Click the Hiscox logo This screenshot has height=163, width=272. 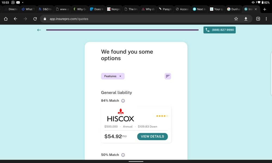point(120,115)
